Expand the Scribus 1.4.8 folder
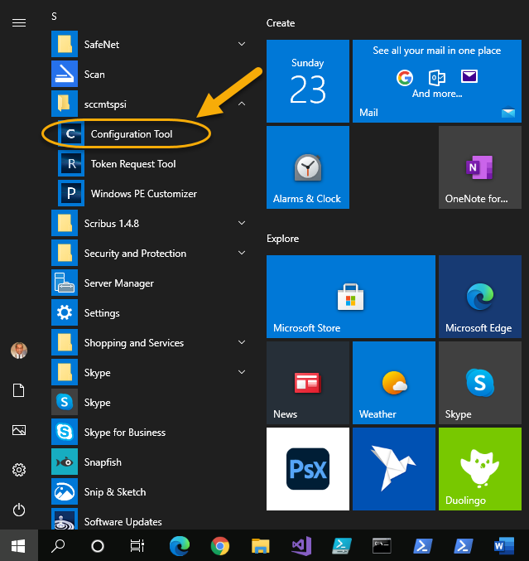Image resolution: width=529 pixels, height=561 pixels. (x=241, y=223)
